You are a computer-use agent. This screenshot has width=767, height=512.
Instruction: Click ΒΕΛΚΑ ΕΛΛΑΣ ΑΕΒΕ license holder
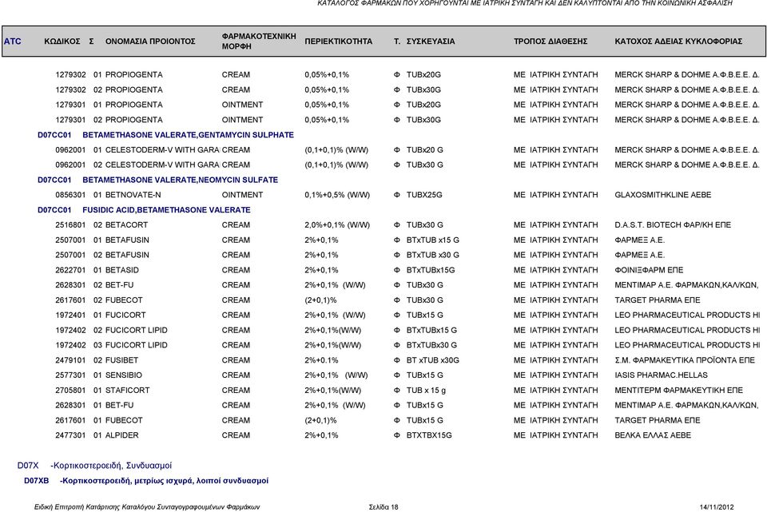pos(653,435)
